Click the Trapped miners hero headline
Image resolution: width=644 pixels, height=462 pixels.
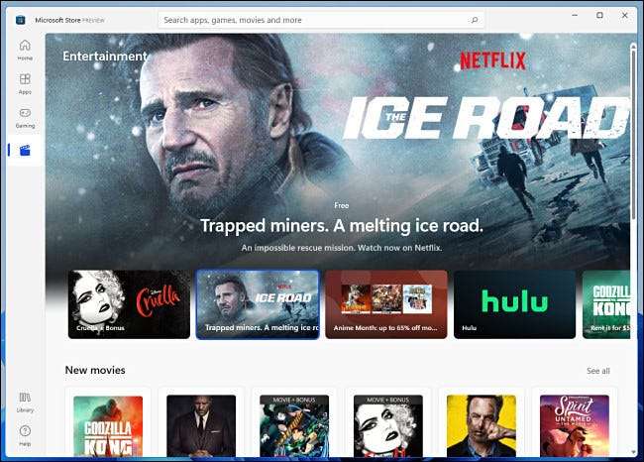tap(341, 226)
